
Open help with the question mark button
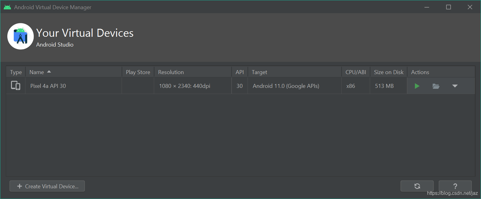[455, 186]
